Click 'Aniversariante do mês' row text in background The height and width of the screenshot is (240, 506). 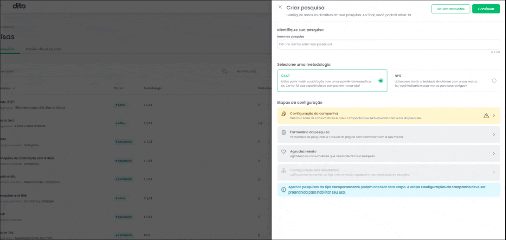tap(34, 238)
